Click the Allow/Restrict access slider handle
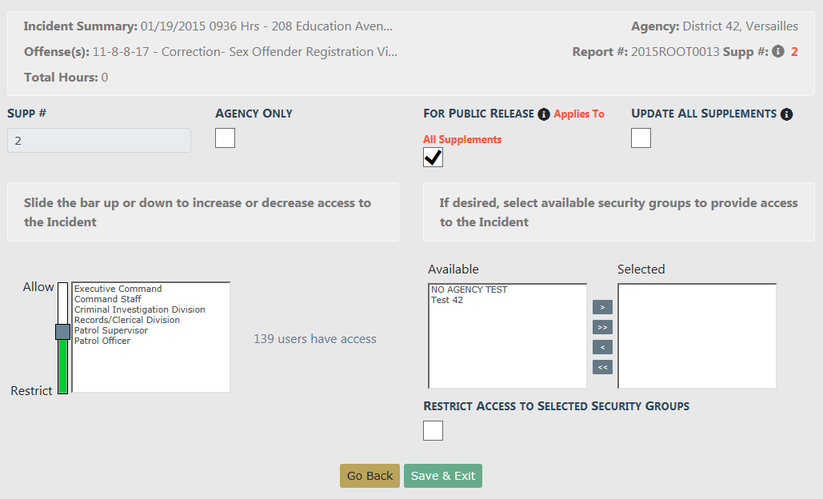 coord(63,332)
